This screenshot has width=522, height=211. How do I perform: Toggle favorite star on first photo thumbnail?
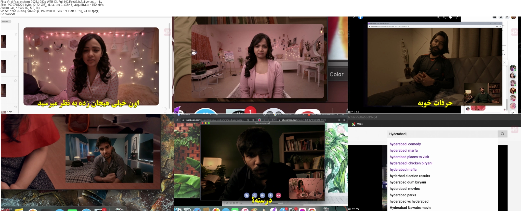[16, 34]
